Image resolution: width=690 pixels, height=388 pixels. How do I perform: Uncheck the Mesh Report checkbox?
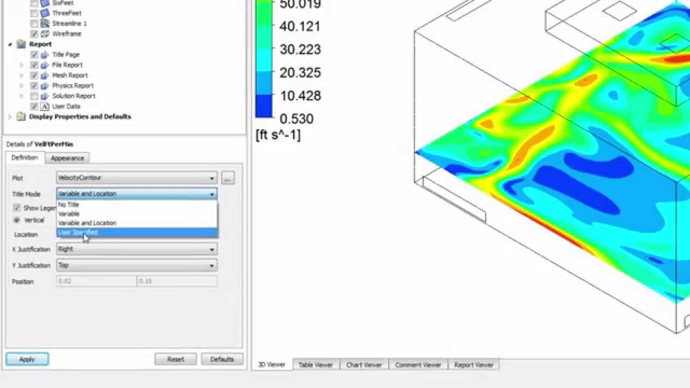(34, 75)
